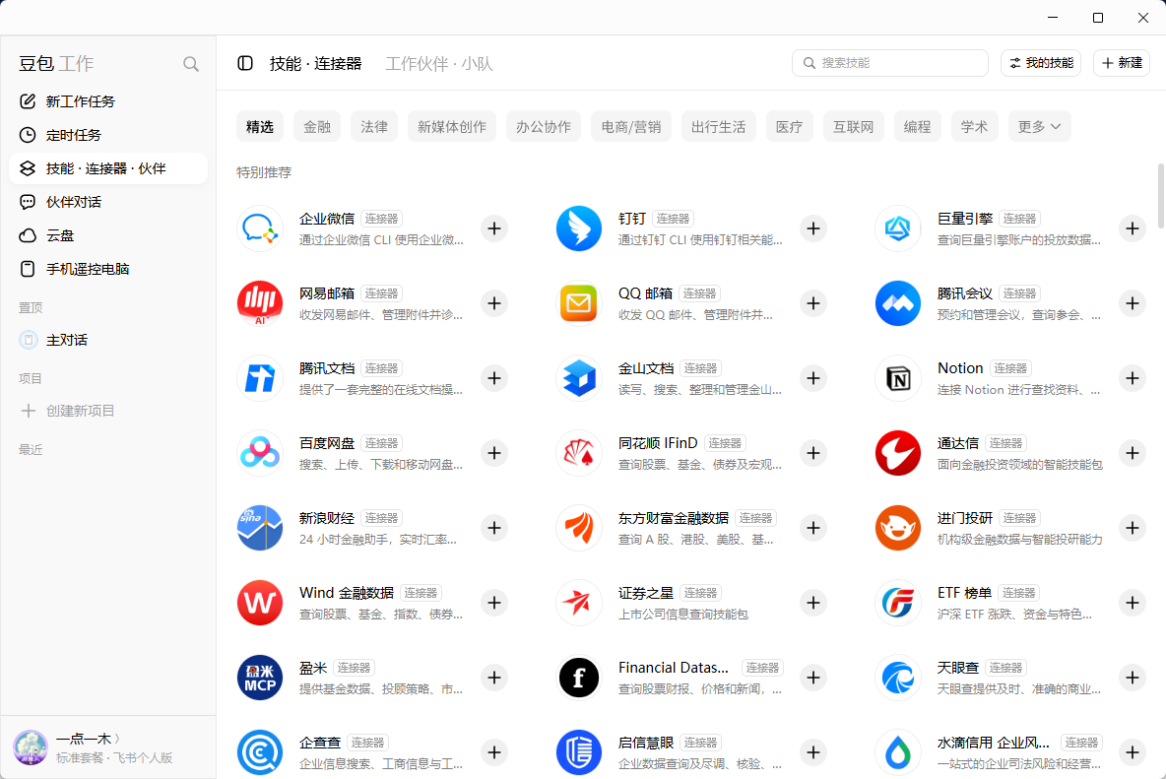This screenshot has width=1166, height=779.
Task: Add the 企查查 connector with plus
Action: click(494, 752)
